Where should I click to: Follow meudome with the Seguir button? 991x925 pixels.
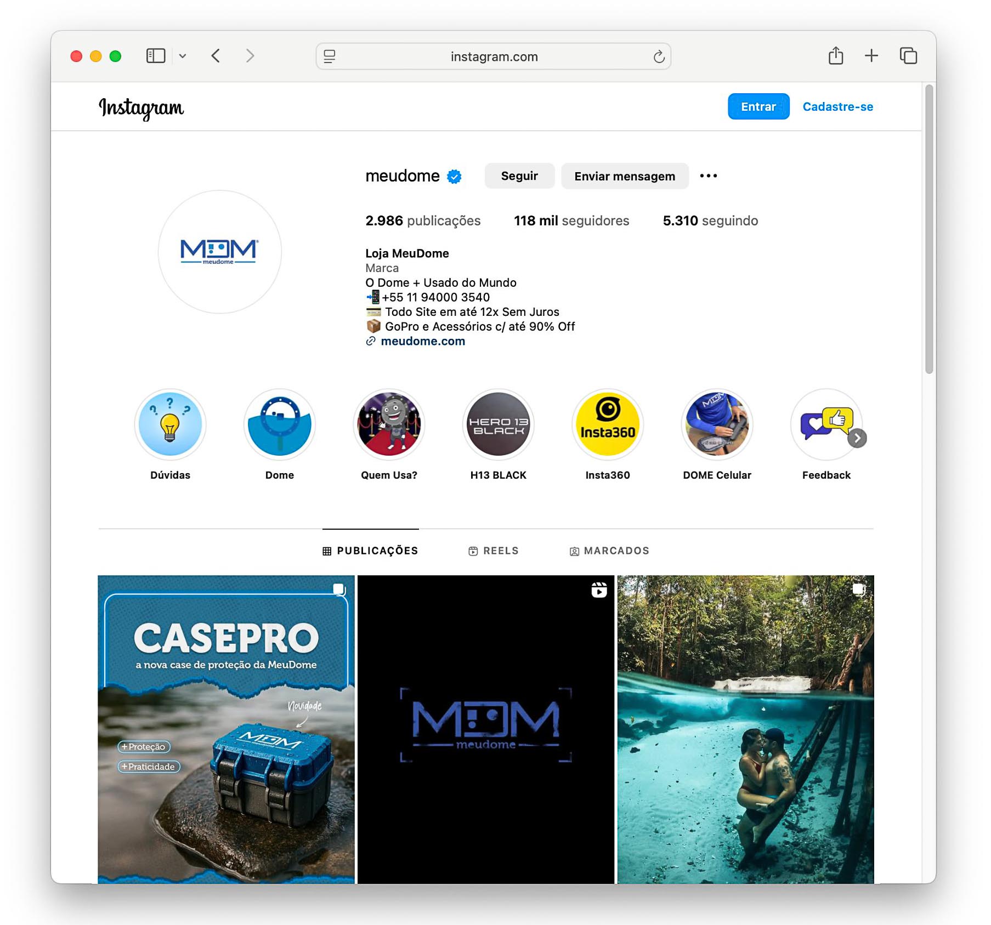[x=519, y=176]
